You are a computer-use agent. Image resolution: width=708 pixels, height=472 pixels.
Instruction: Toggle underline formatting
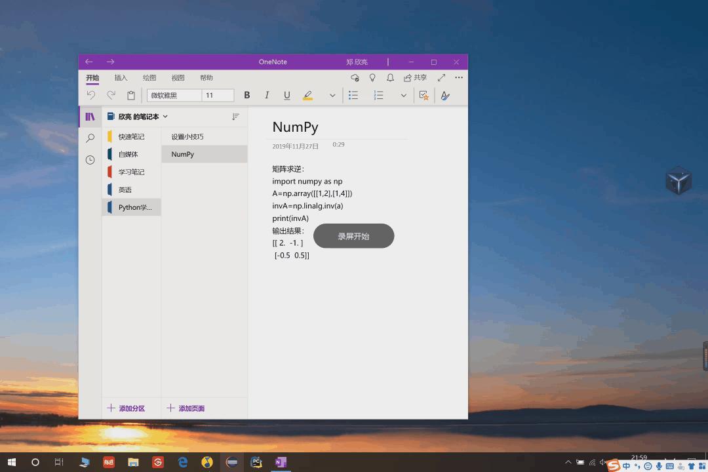coord(286,95)
